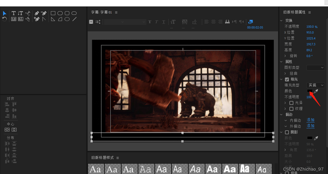Open Roll/Crawl options
Screen dimensions: 328x174
(98, 22)
